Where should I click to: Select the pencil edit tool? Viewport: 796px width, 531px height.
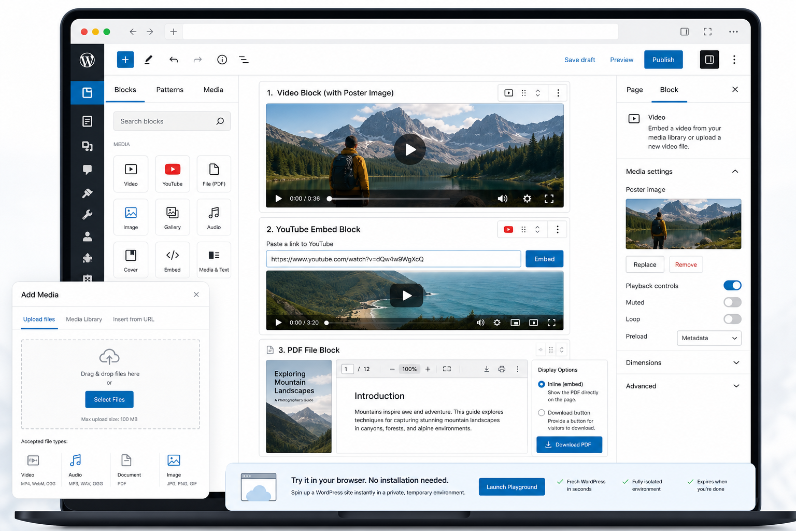148,60
